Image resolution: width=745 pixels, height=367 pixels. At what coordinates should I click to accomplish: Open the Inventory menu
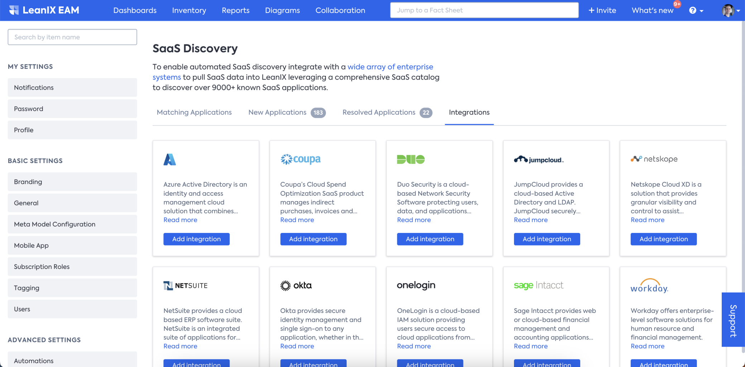[189, 10]
